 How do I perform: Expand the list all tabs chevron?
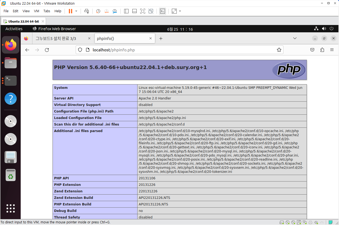pyautogui.click(x=295, y=39)
